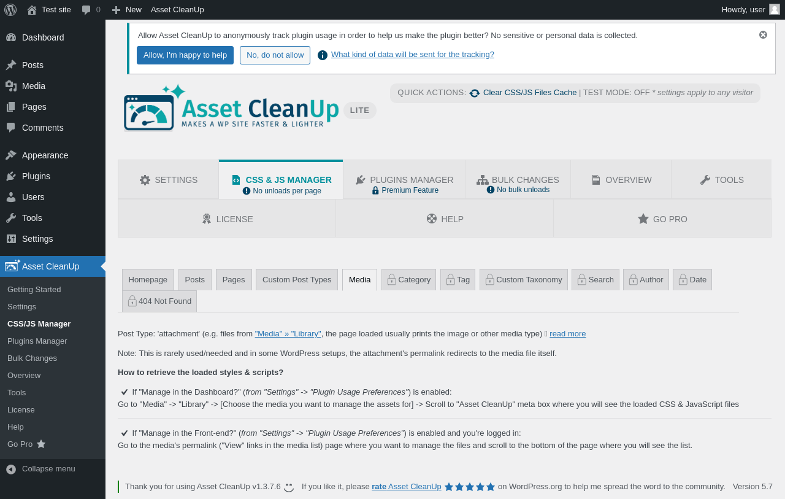Click the Media icon in sidebar
Image resolution: width=785 pixels, height=499 pixels.
coord(11,86)
